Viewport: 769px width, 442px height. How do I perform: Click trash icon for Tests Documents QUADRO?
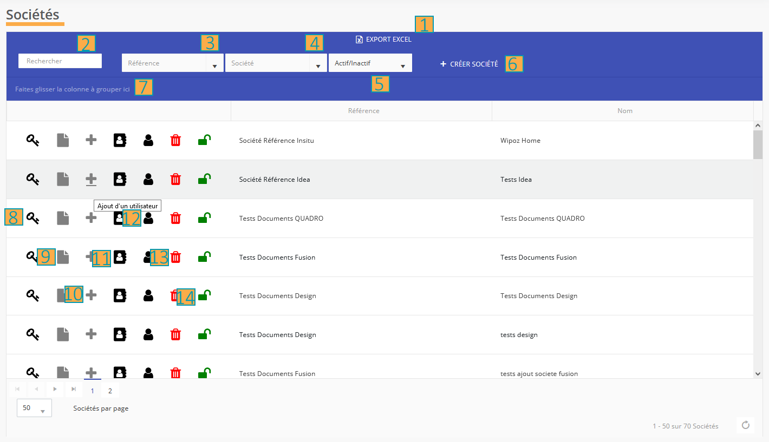tap(175, 218)
